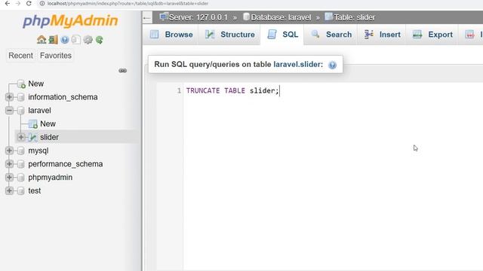Expand the slider table node
Screen dimensions: 483x271
click(21, 137)
